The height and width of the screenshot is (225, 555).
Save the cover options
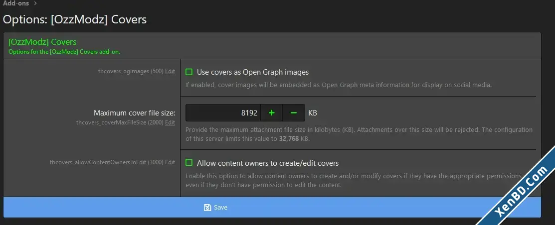pos(272,208)
